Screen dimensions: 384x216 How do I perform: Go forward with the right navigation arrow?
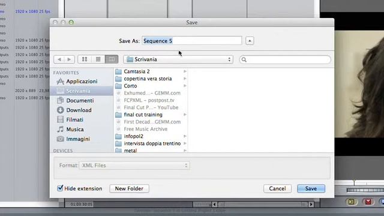(70, 59)
